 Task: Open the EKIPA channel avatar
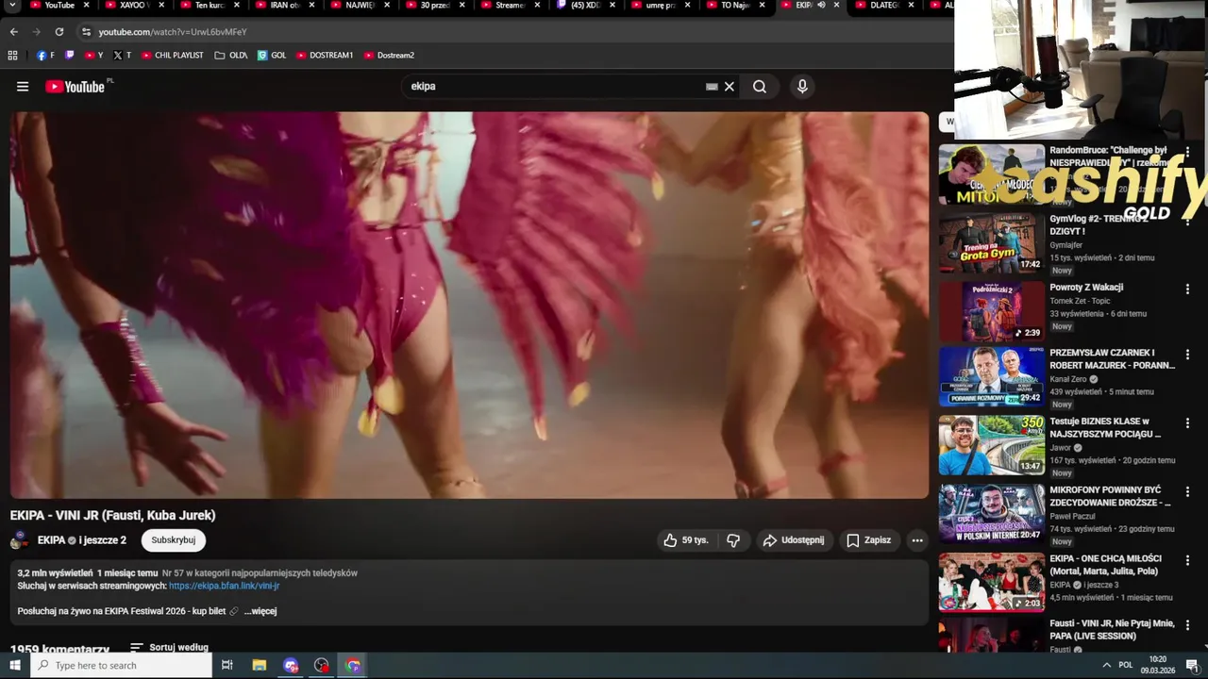tap(19, 540)
